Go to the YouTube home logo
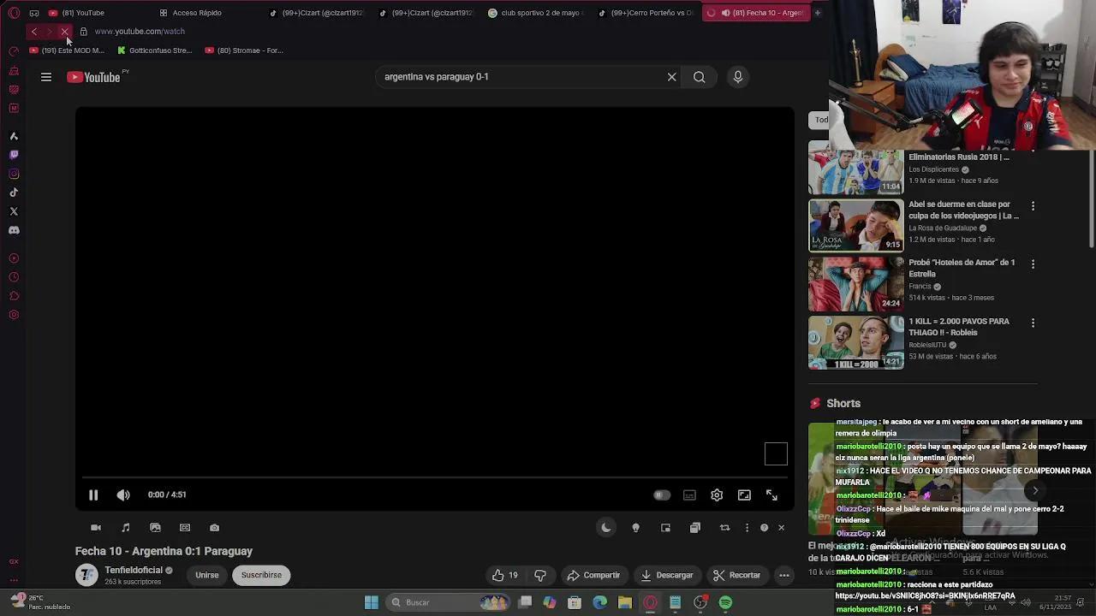Viewport: 1096px width, 616px height. [x=94, y=77]
